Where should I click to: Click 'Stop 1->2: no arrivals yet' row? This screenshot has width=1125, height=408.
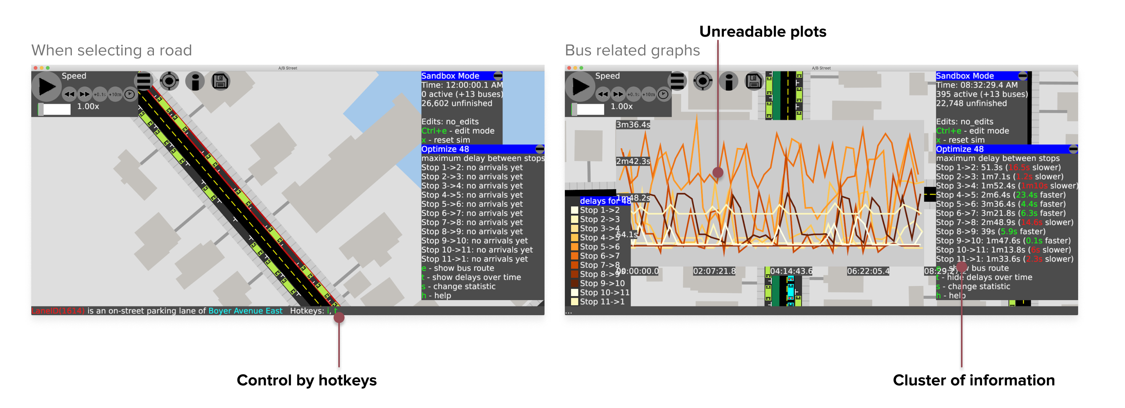click(x=471, y=167)
